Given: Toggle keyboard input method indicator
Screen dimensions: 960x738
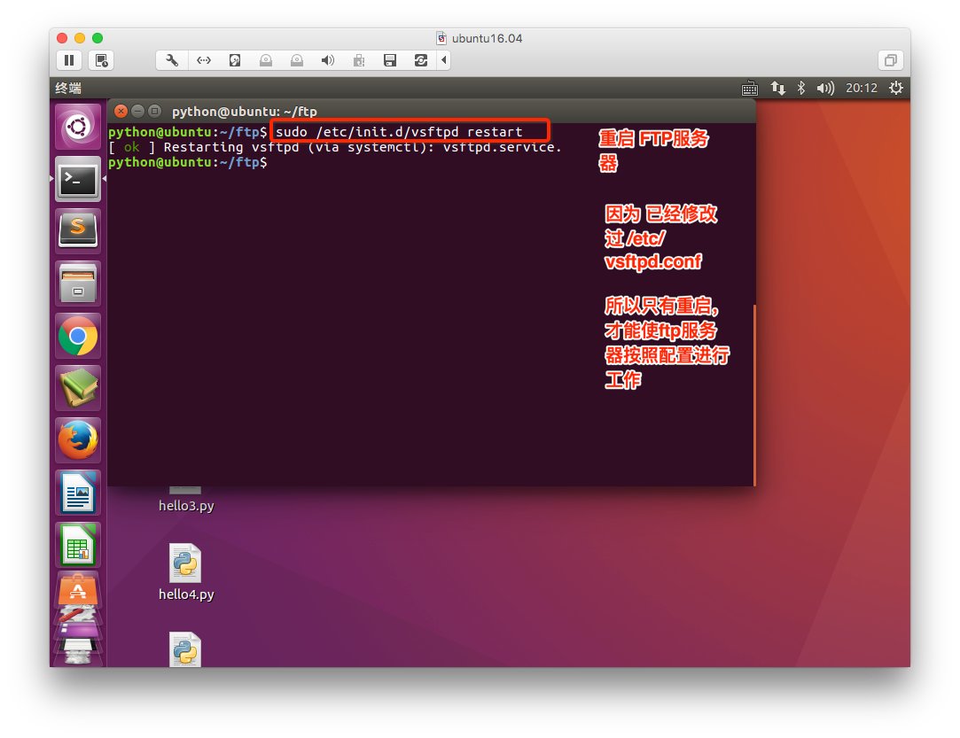Looking at the screenshot, I should [750, 88].
